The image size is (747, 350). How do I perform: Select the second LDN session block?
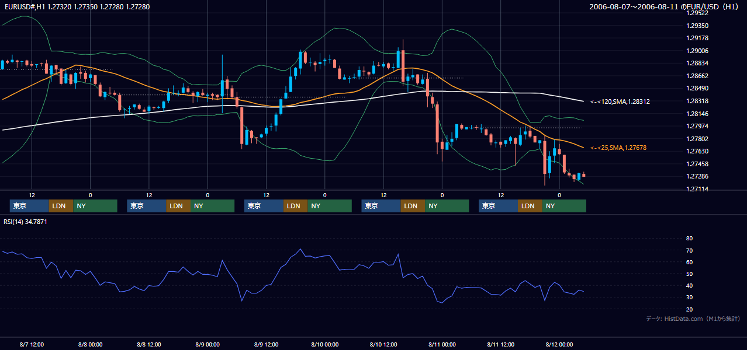point(178,206)
